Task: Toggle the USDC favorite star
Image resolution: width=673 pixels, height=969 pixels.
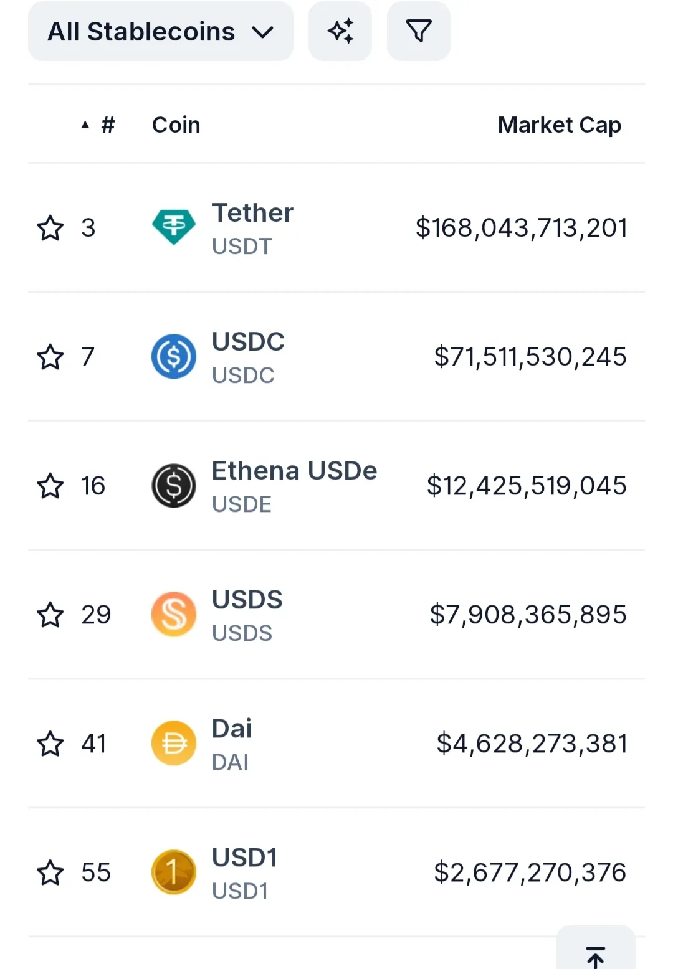Action: [50, 357]
